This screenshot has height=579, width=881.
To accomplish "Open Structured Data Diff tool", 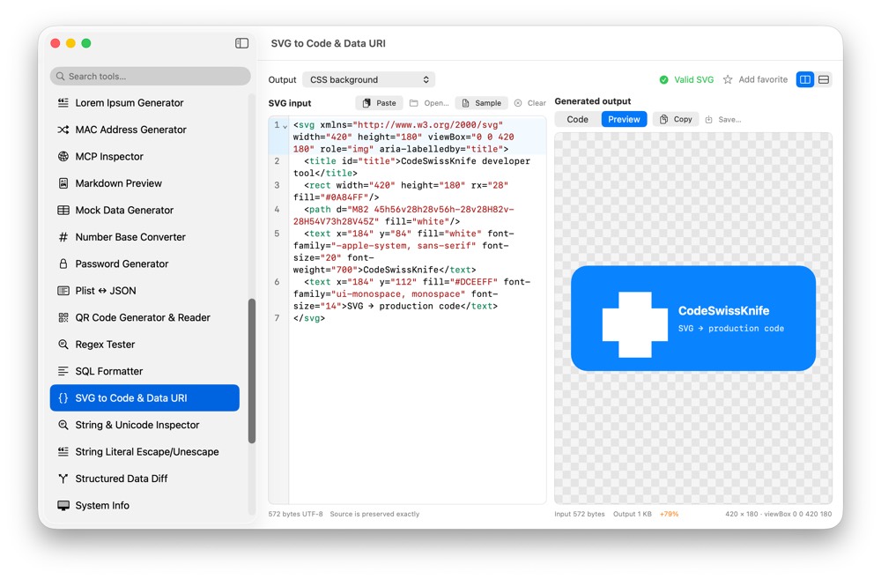I will pos(145,479).
